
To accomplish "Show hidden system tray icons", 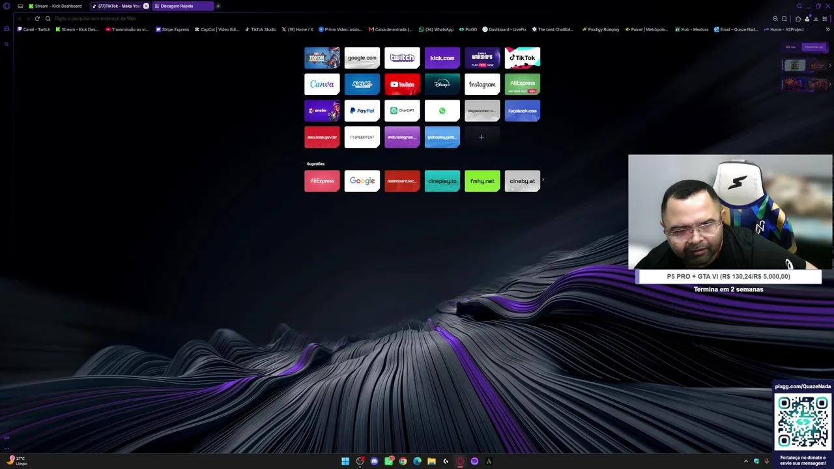I will [x=746, y=461].
